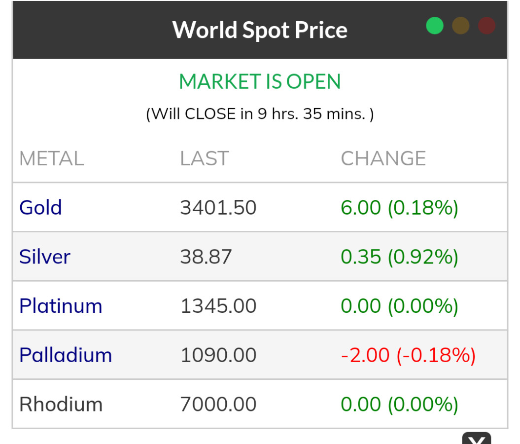Click the CHANGE column header
Screen dimensions: 520x444
383,159
